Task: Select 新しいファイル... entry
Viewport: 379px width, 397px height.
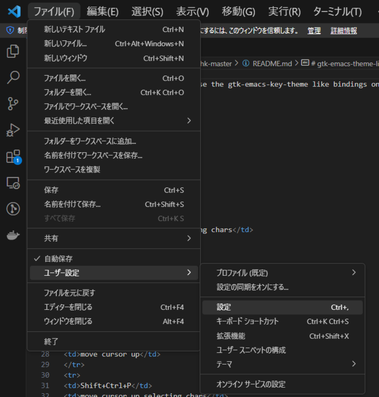Action: tap(114, 44)
